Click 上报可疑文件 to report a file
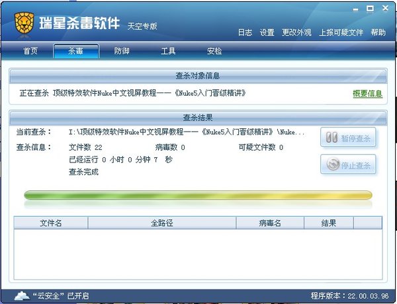Screen dimensions: 397x304 tap(341, 32)
